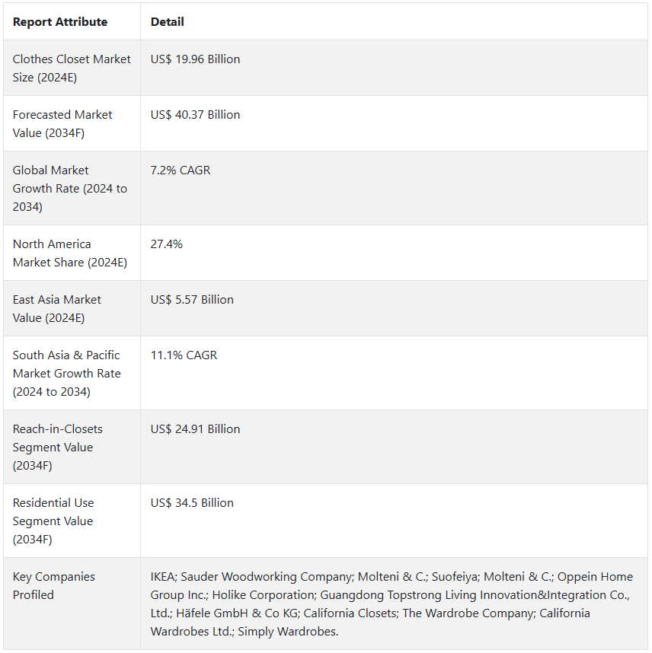Screen dimensions: 652x653
Task: Select 'South Asia & Pacific Market Growth Rate' cell
Action: [66, 373]
